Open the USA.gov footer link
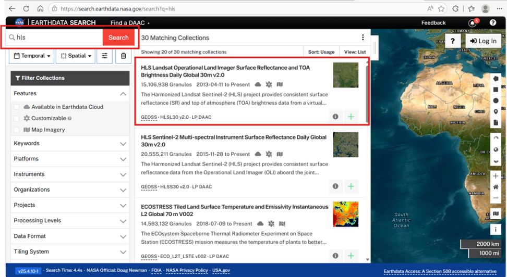 [x=221, y=271]
